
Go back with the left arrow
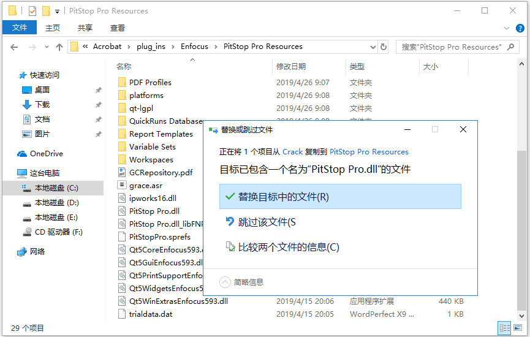14,47
